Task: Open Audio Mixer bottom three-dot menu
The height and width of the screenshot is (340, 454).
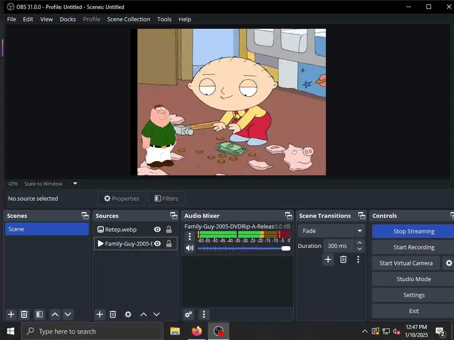Action: tap(204, 314)
